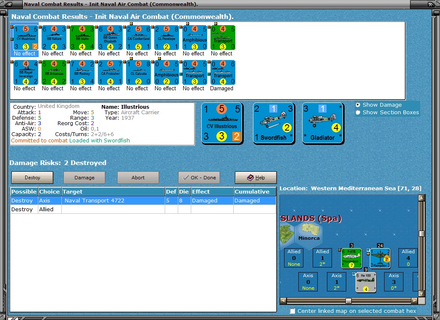Viewport: 440px width, 320px height.
Task: Click the horizontal map scrollbar thumb
Action: click(348, 301)
